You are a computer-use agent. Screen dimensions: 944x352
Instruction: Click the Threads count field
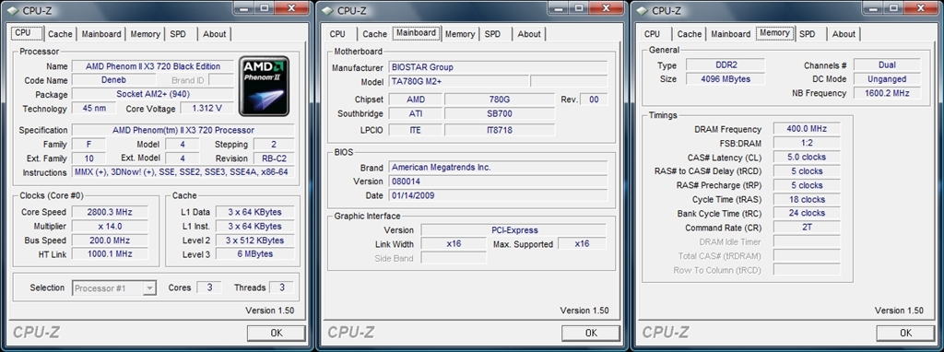click(x=282, y=287)
